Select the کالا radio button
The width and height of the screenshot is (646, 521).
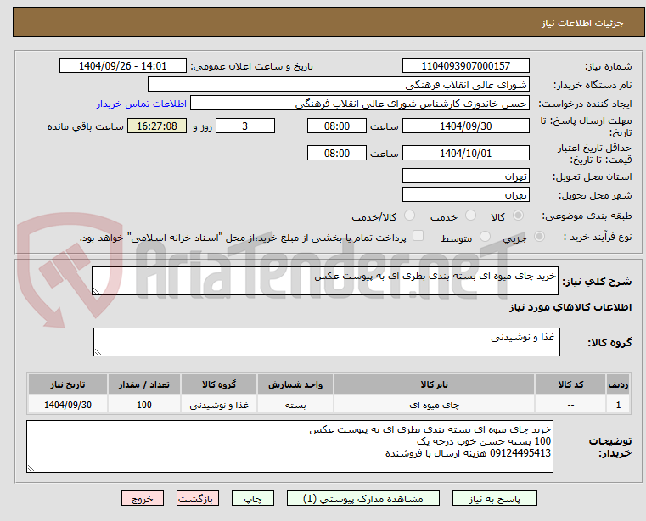tap(518, 216)
